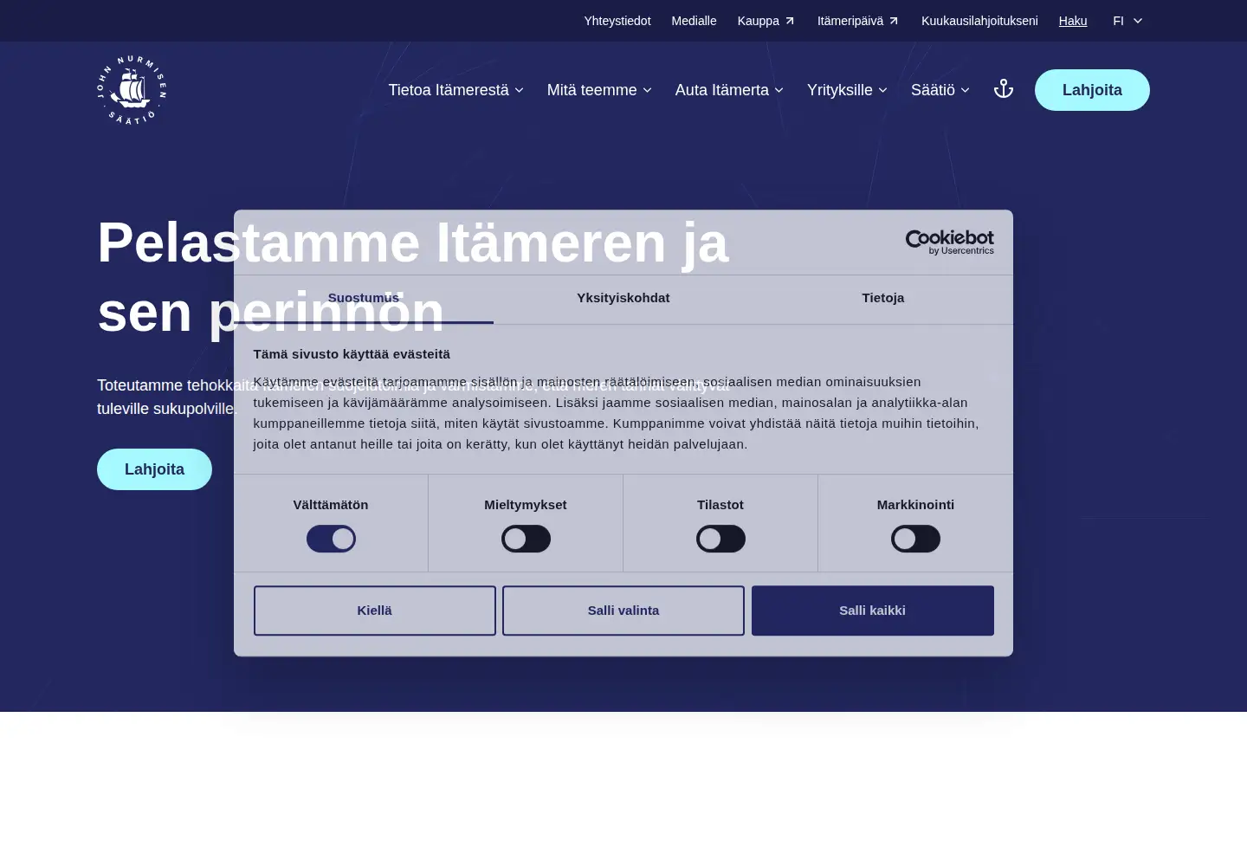Open the Medialle link
This screenshot has width=1247, height=866.
pos(695,21)
